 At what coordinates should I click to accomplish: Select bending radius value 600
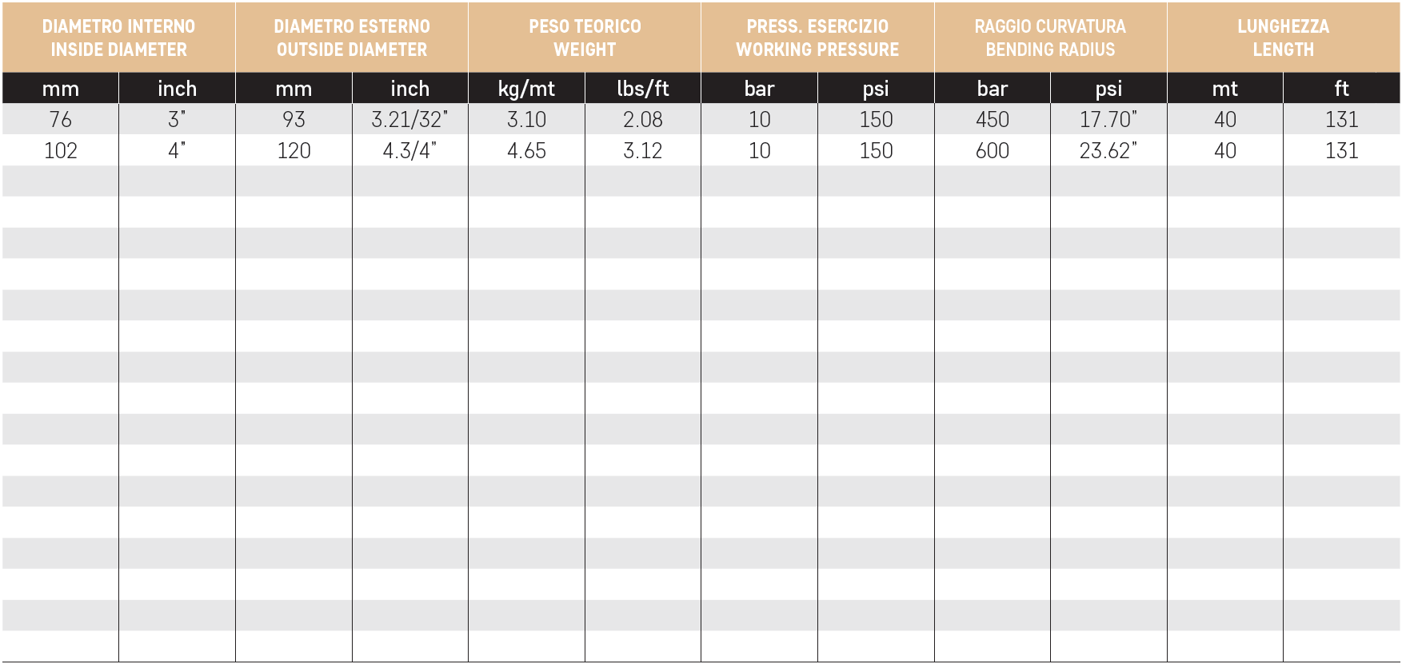pyautogui.click(x=993, y=151)
